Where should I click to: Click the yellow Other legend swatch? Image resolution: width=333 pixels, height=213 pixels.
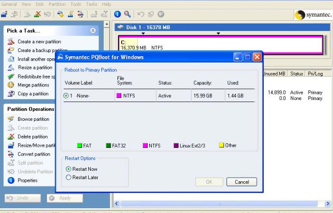tap(221, 145)
